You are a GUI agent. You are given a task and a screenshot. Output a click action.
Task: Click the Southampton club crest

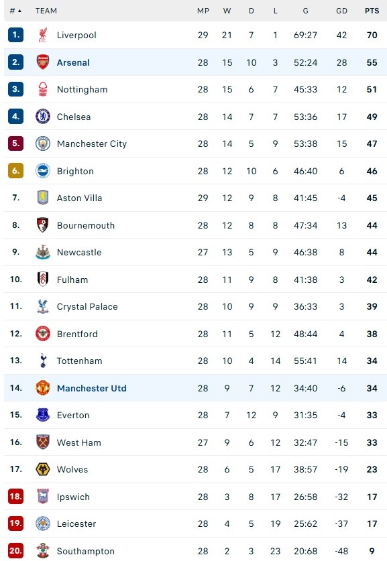click(x=42, y=551)
